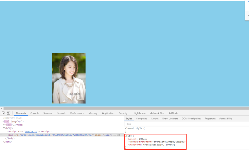Image resolution: width=249 pixels, height=151 pixels.
Task: Click the horizontal scrollbar left arrow
Action: click(x=1, y=108)
